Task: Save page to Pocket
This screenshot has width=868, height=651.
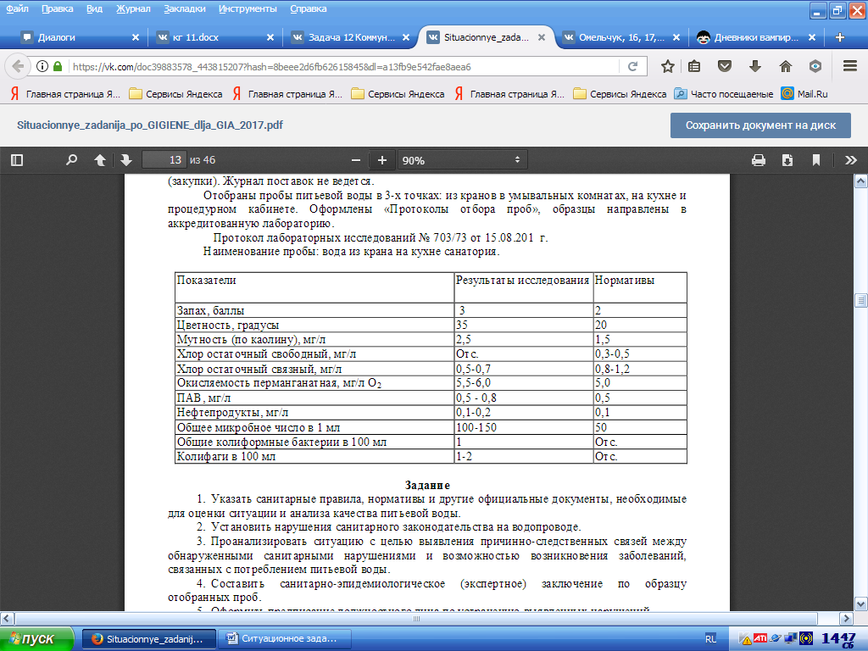Action: pos(725,66)
